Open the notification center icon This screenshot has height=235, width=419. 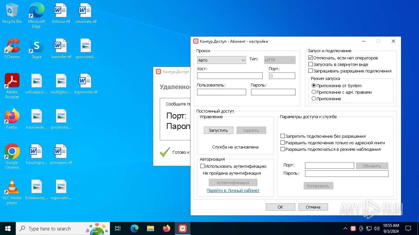[408, 228]
